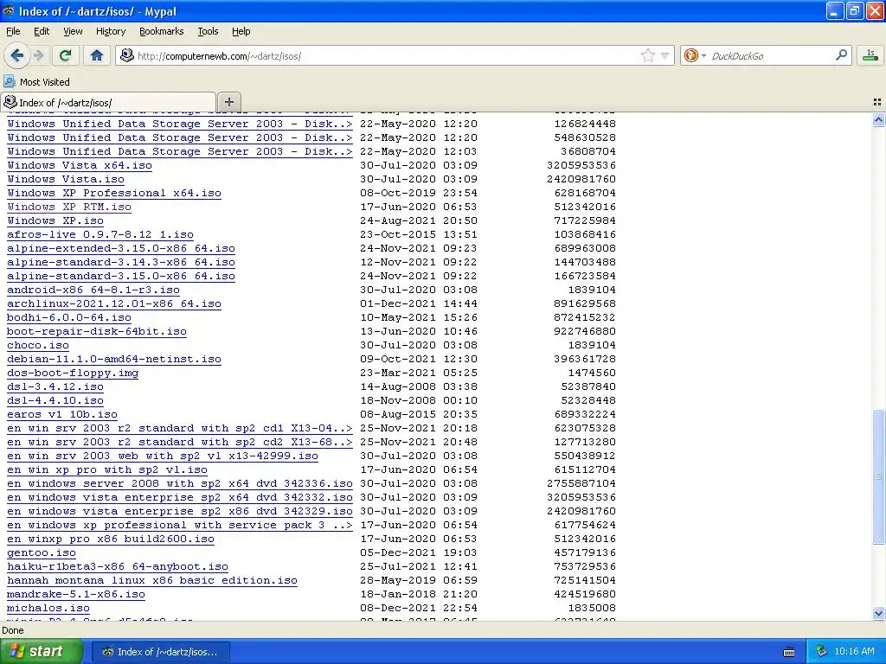Open a new tab with plus button
This screenshot has height=664, width=886.
click(228, 102)
